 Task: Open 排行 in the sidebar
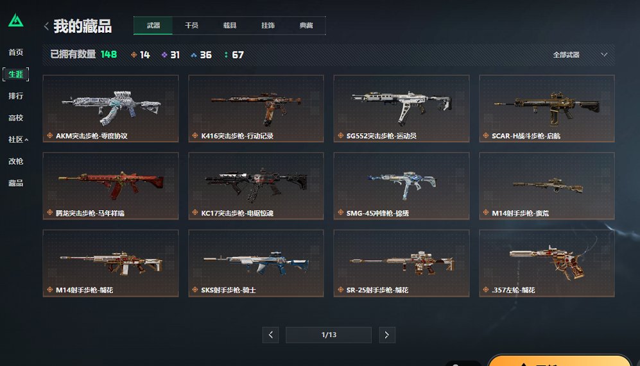click(x=16, y=96)
